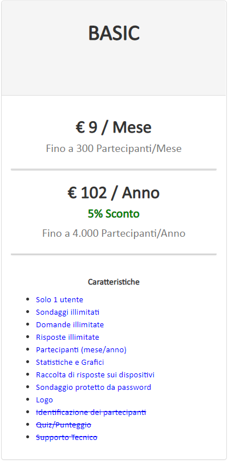Image resolution: width=228 pixels, height=461 pixels.
Task: Open the 'Statistiche e Grafici' link
Action: (70, 362)
